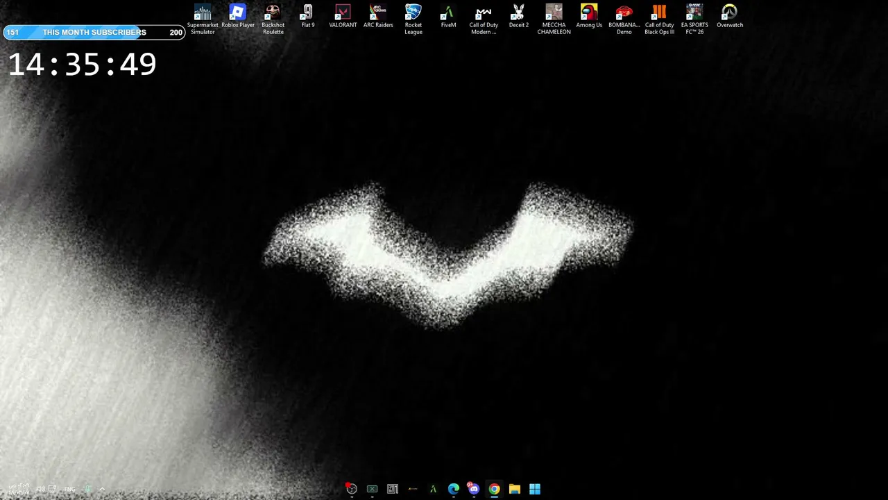Click the EA SPORTS FC 26 shortcut
This screenshot has height=500, width=888.
tap(694, 19)
